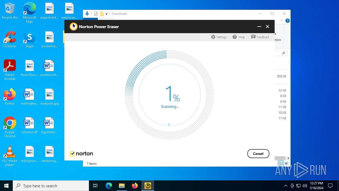Image resolution: width=339 pixels, height=191 pixels.
Task: Show hidden system tray icons
Action: click(286, 186)
